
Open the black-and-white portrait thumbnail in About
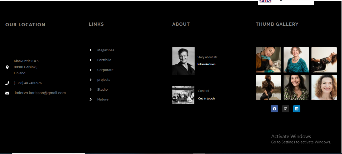tap(183, 61)
